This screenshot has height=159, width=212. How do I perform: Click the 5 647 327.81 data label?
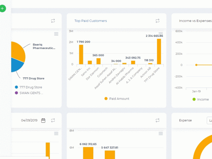click(x=110, y=148)
